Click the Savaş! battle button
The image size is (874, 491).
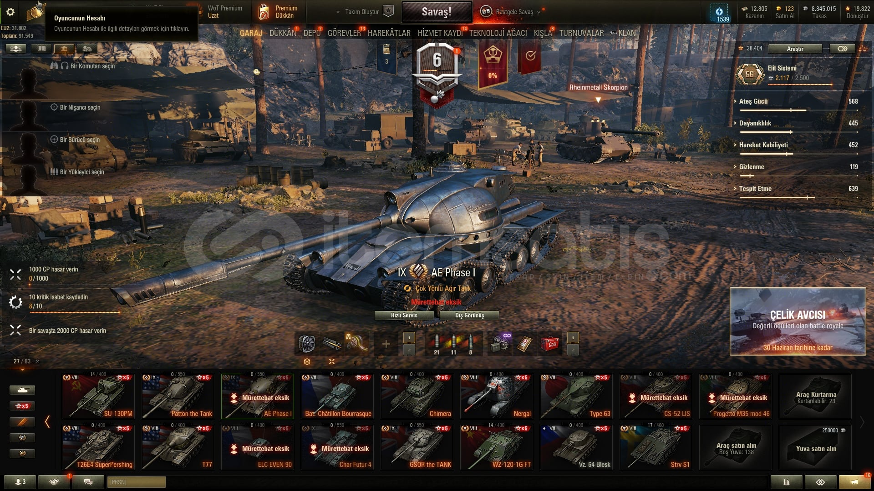pos(437,12)
